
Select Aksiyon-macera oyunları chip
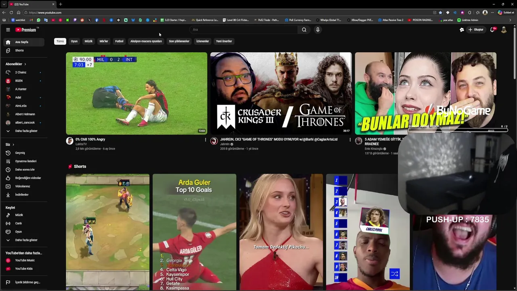[x=146, y=41]
